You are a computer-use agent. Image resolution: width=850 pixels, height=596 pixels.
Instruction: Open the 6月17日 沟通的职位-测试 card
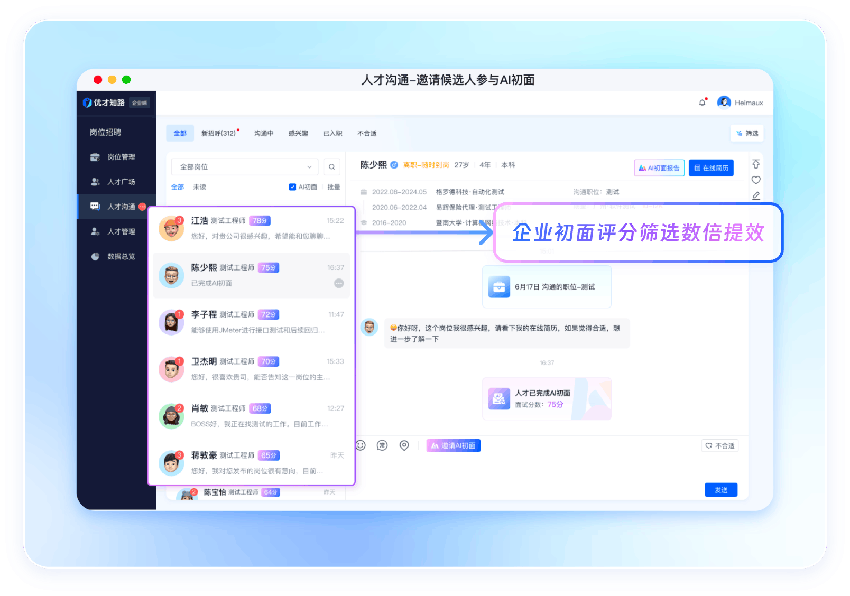coord(547,287)
